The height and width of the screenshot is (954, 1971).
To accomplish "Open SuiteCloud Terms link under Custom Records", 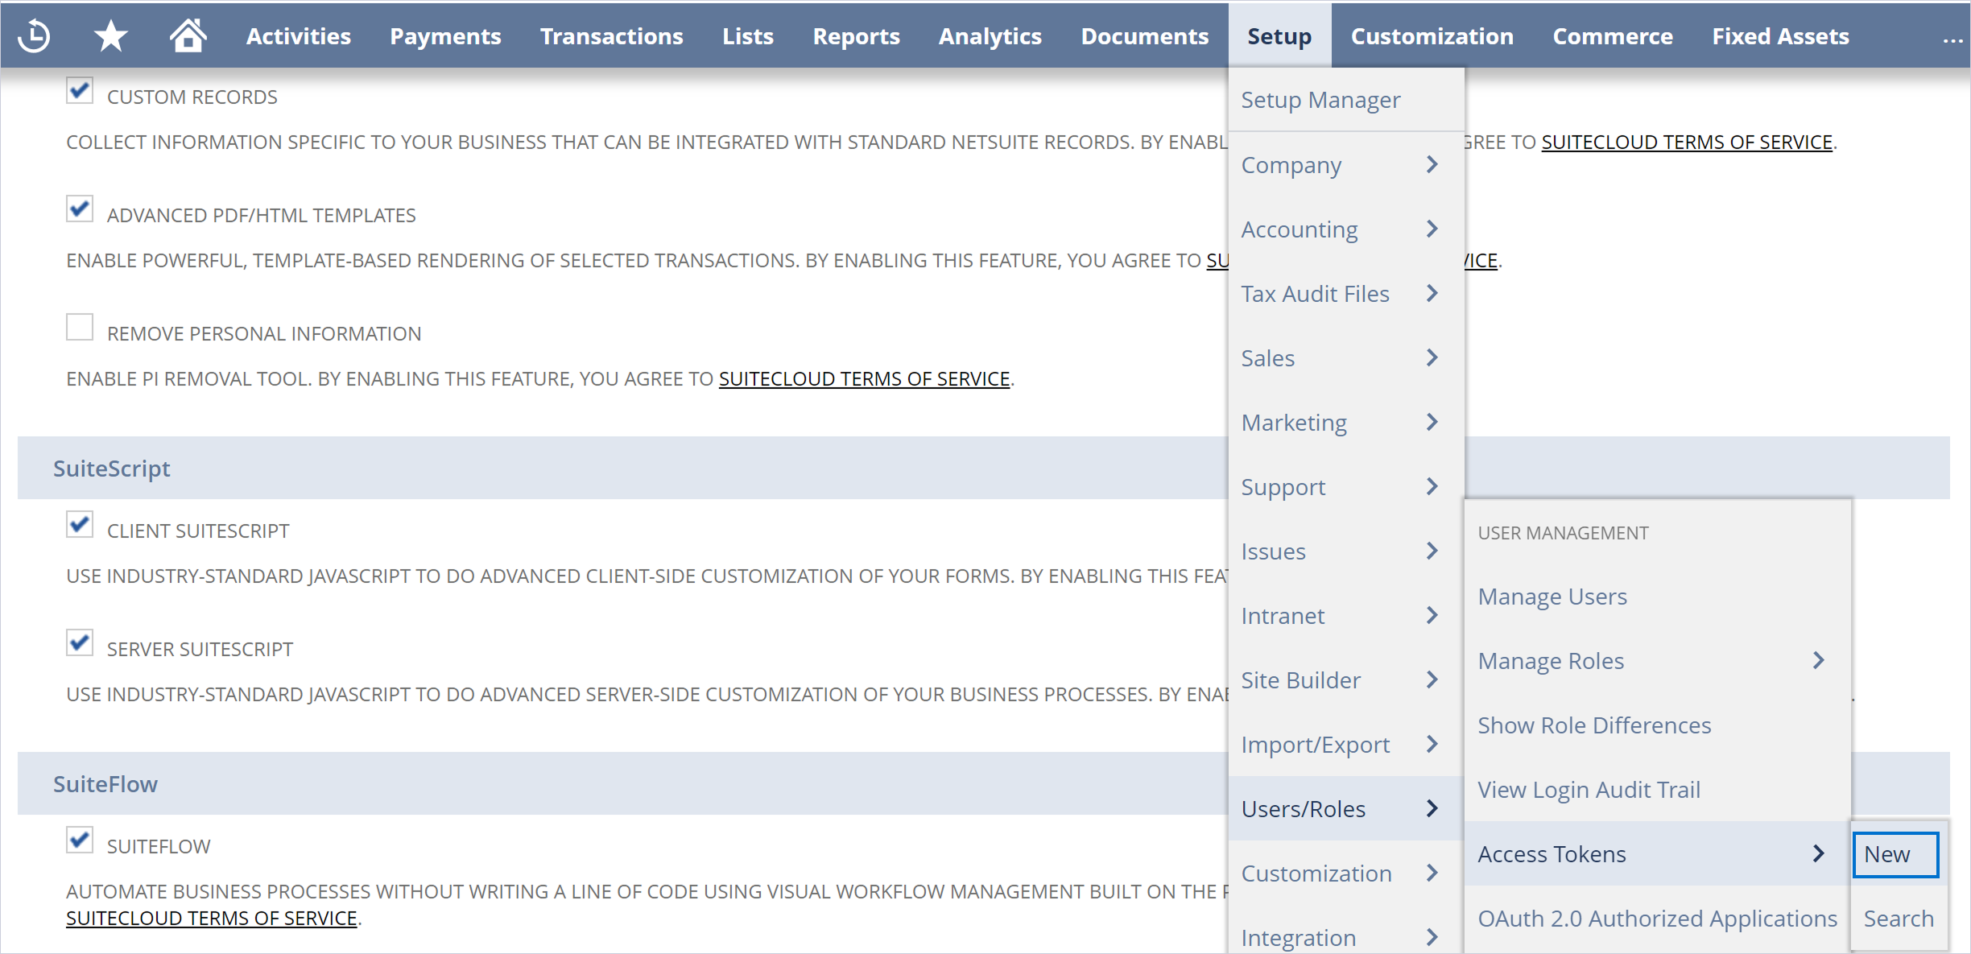I will [x=1686, y=142].
